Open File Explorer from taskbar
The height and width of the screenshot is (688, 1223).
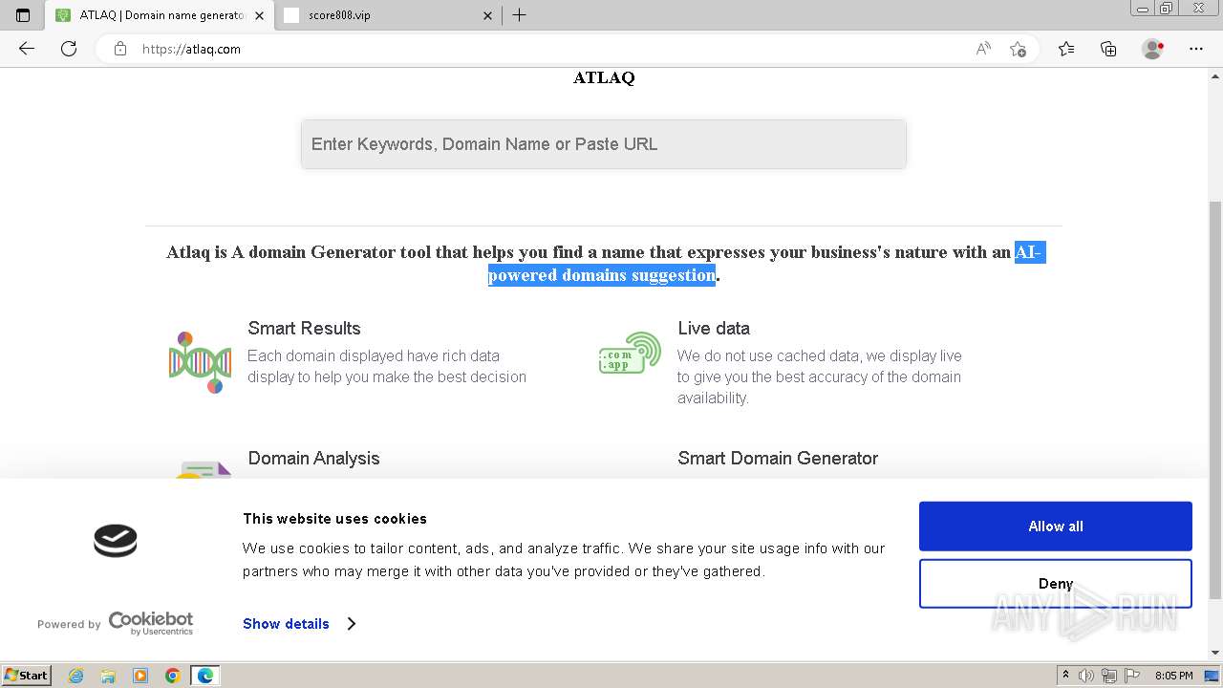pyautogui.click(x=108, y=676)
